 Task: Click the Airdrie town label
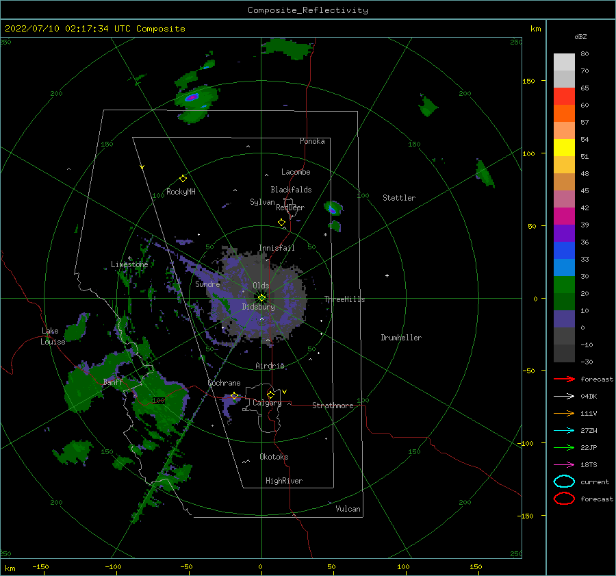[x=270, y=366]
